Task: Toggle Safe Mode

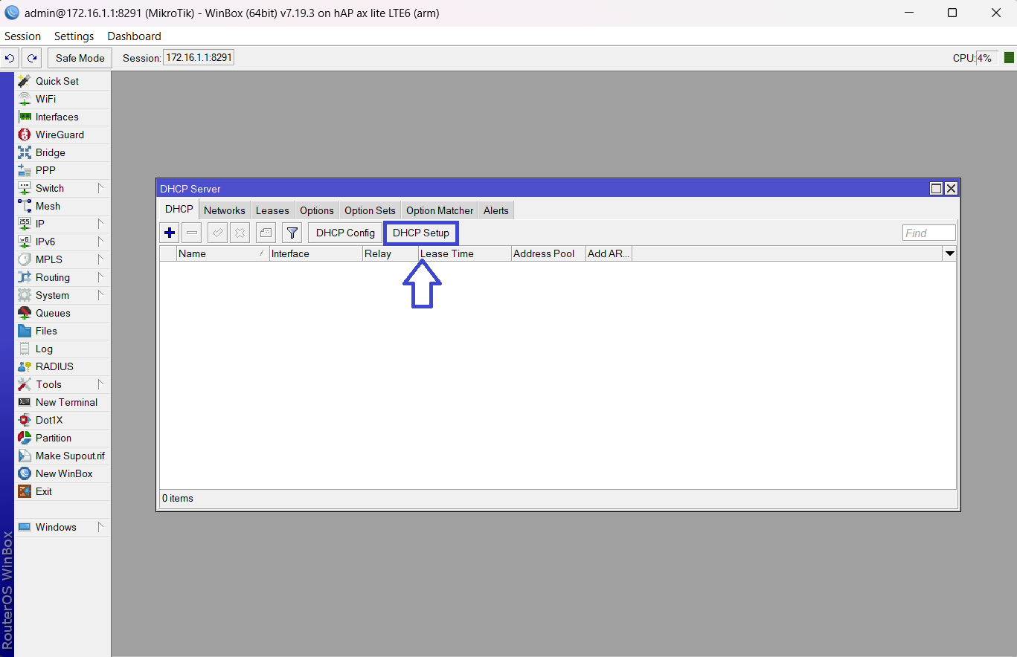Action: pos(80,58)
